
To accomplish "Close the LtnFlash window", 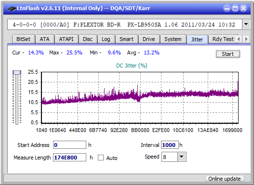I will [x=243, y=8].
